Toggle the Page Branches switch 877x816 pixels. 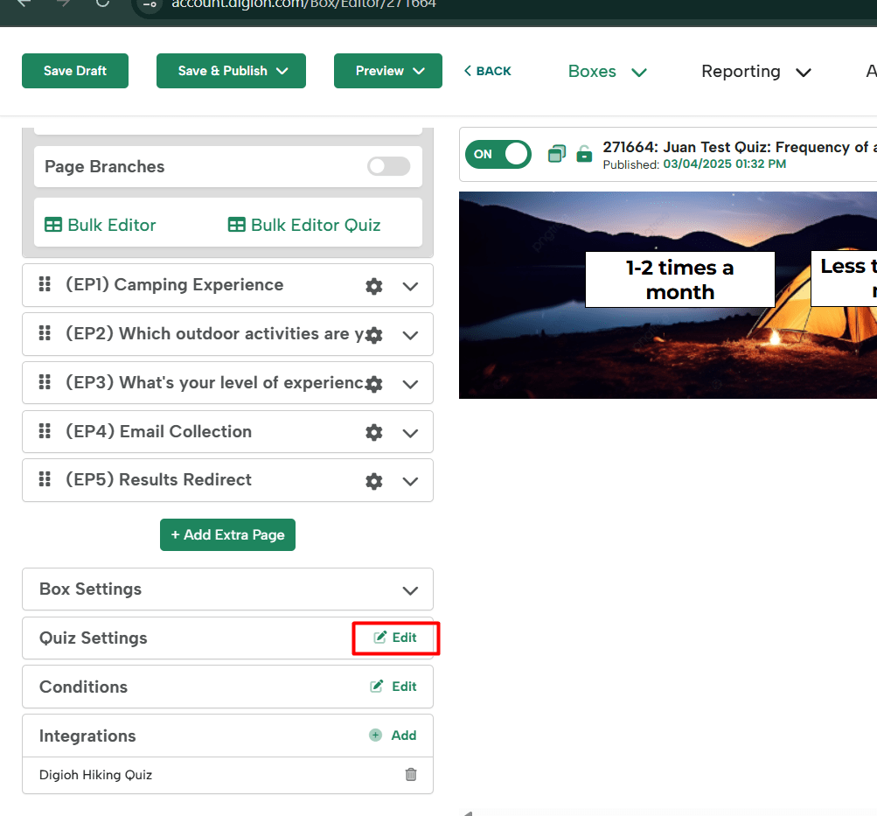click(x=389, y=166)
